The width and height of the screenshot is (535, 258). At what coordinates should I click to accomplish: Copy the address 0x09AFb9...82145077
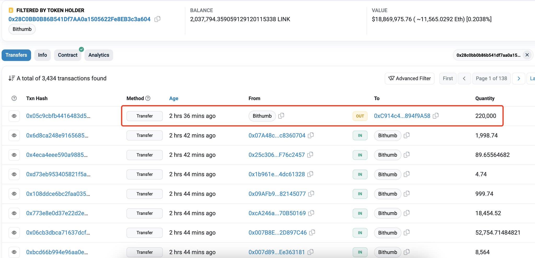tap(311, 193)
